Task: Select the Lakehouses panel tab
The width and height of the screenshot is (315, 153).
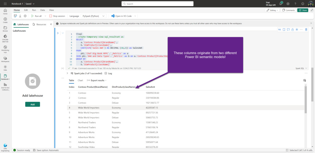Action: (x=21, y=24)
